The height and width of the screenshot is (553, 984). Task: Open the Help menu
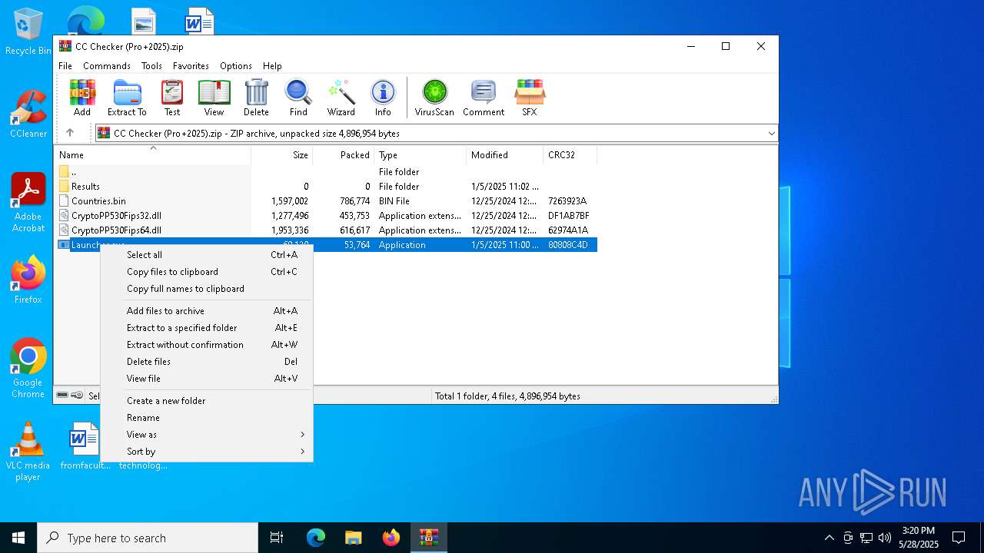tap(272, 66)
